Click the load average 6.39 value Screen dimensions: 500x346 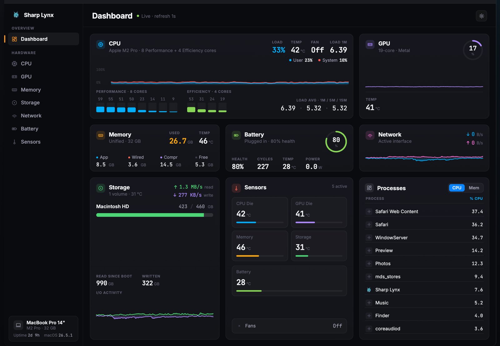[288, 108]
